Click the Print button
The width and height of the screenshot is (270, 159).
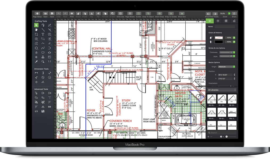[x=71, y=14]
